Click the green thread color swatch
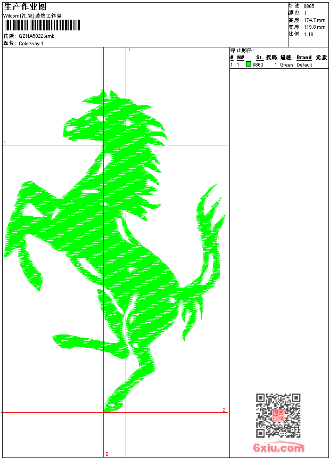This screenshot has height=458, width=330. [x=249, y=64]
